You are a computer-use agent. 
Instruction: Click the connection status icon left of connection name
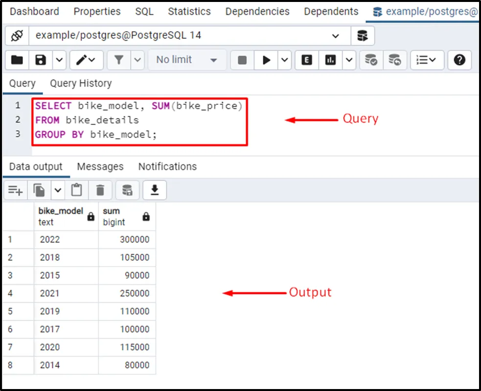[17, 36]
